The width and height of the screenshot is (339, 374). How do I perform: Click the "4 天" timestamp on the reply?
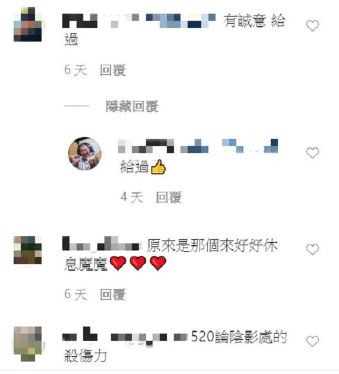coord(131,197)
